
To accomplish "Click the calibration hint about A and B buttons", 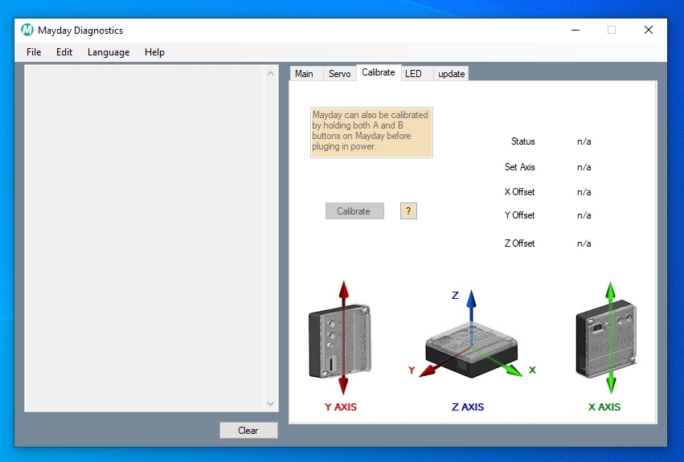I will pos(371,133).
